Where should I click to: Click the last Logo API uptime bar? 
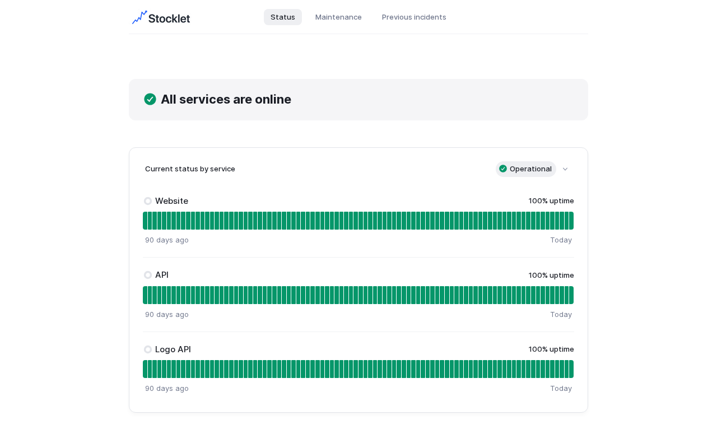coord(571,369)
